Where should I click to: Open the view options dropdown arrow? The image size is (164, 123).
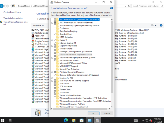[x=156, y=26]
